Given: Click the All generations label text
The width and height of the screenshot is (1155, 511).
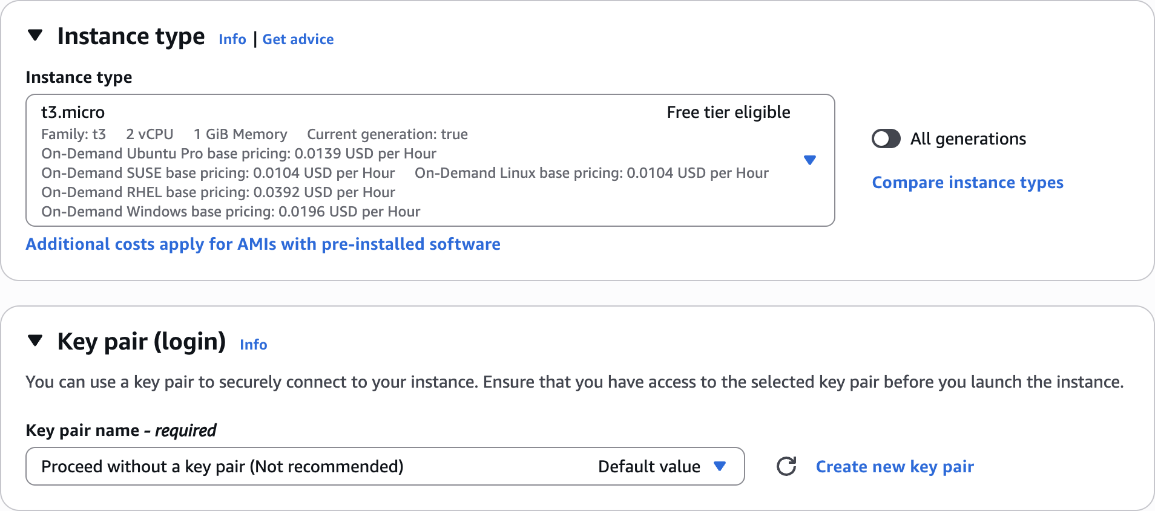Looking at the screenshot, I should coord(968,139).
